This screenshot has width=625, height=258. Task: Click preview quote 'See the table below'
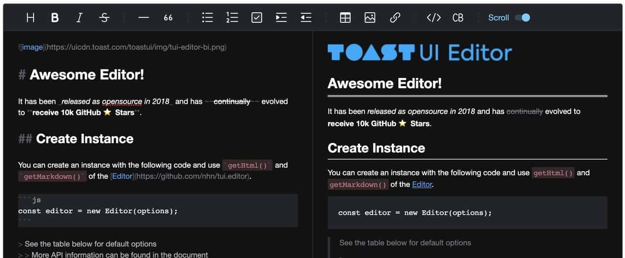click(x=405, y=242)
